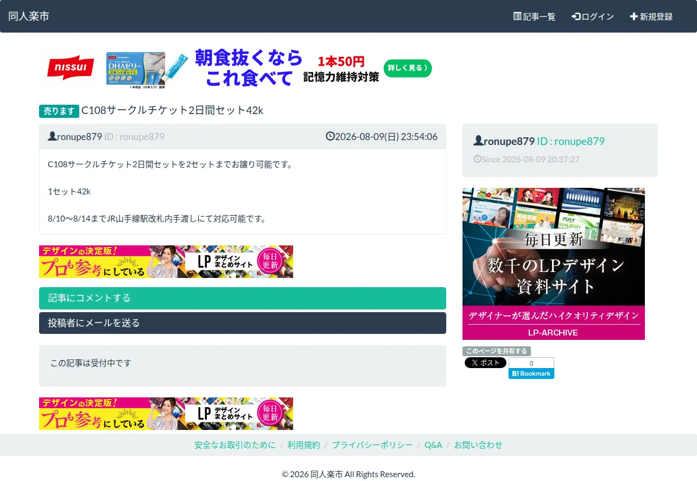Image resolution: width=697 pixels, height=481 pixels.
Task: Click the plus icon beside 新規登録
Action: (x=633, y=16)
